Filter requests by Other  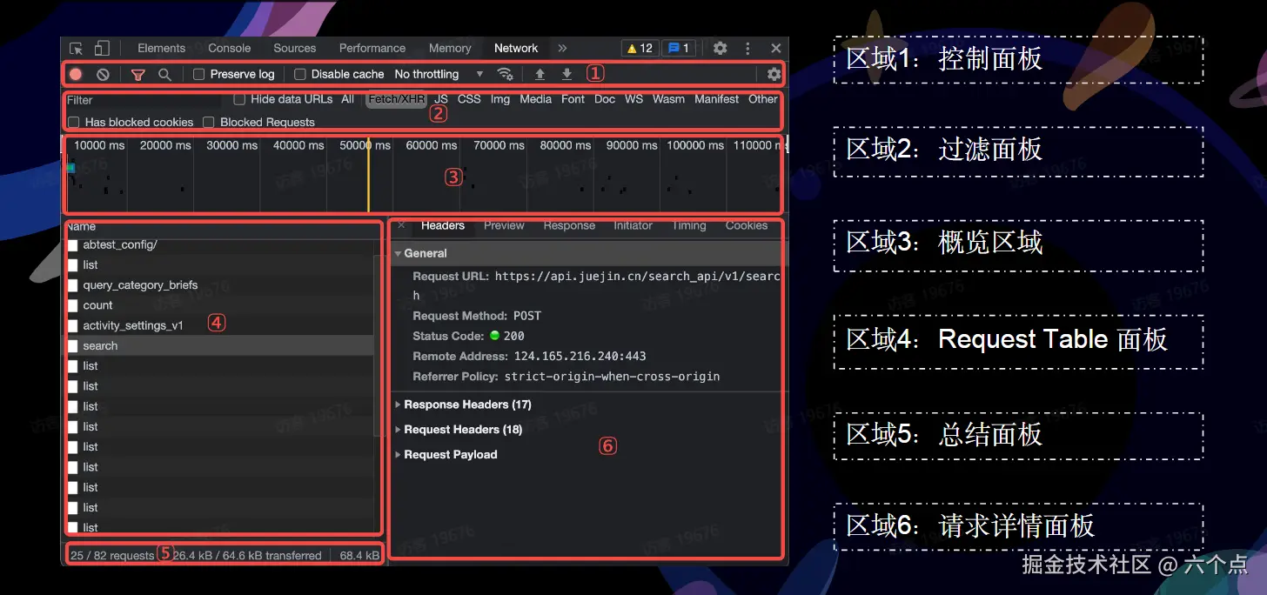pos(763,99)
